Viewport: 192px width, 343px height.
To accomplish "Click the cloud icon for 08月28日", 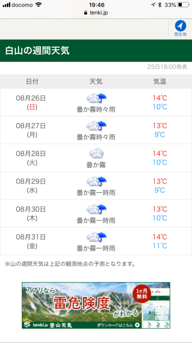I will click(96, 154).
